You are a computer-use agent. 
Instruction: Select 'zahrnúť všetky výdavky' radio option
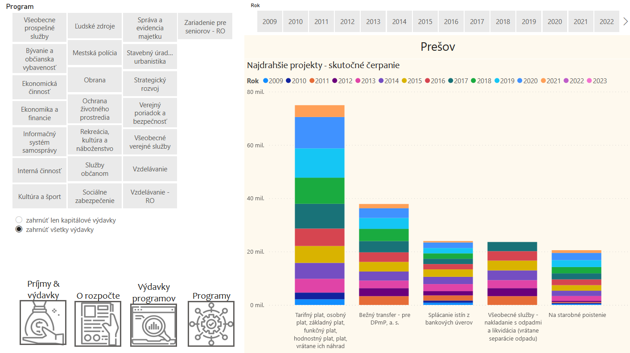click(19, 230)
